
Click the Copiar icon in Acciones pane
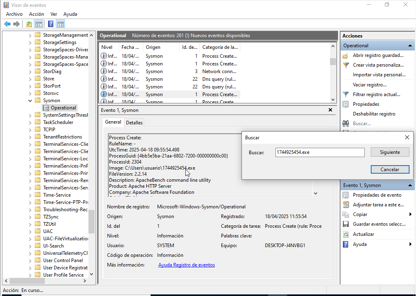click(x=345, y=214)
